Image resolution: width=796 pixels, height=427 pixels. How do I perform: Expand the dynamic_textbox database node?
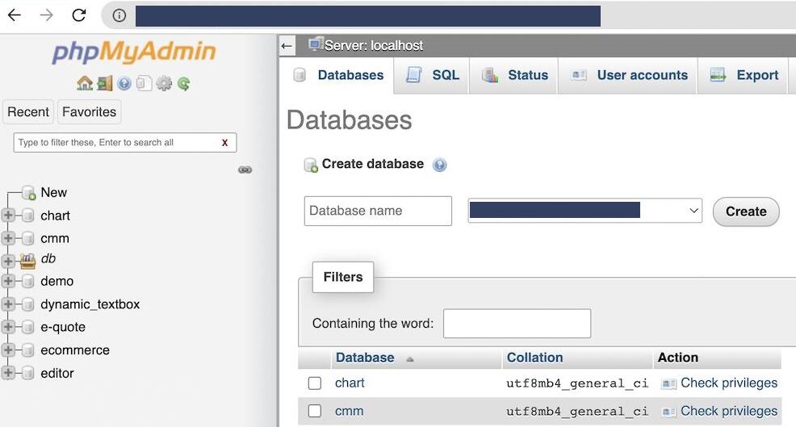pos(8,304)
